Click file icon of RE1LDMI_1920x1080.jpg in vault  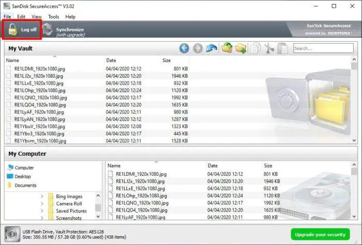(x=9, y=69)
